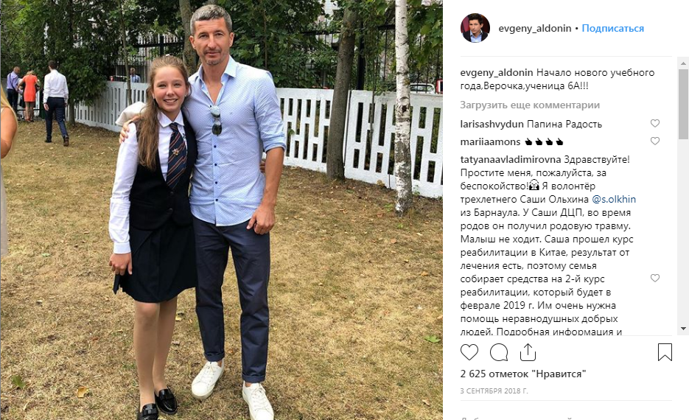
Task: Click comments scrollbar thumb
Action: point(683,105)
